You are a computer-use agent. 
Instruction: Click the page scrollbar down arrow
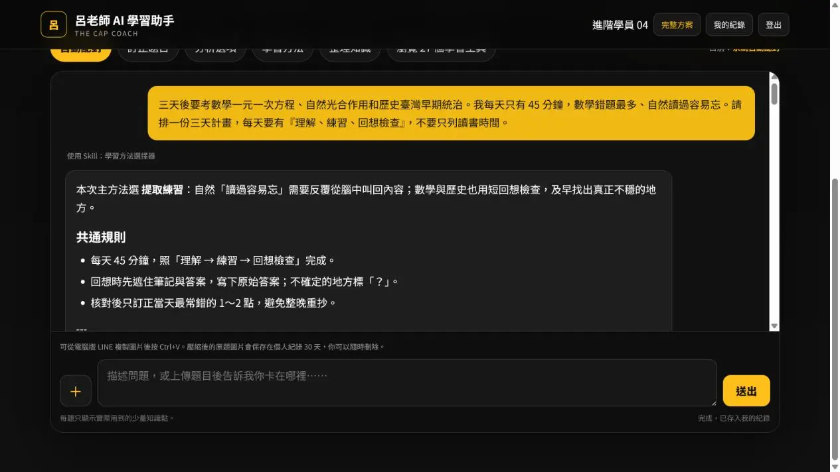pos(835,467)
